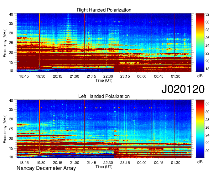
Task: Click the 'Right Handed Polarization' title
Action: (104, 10)
